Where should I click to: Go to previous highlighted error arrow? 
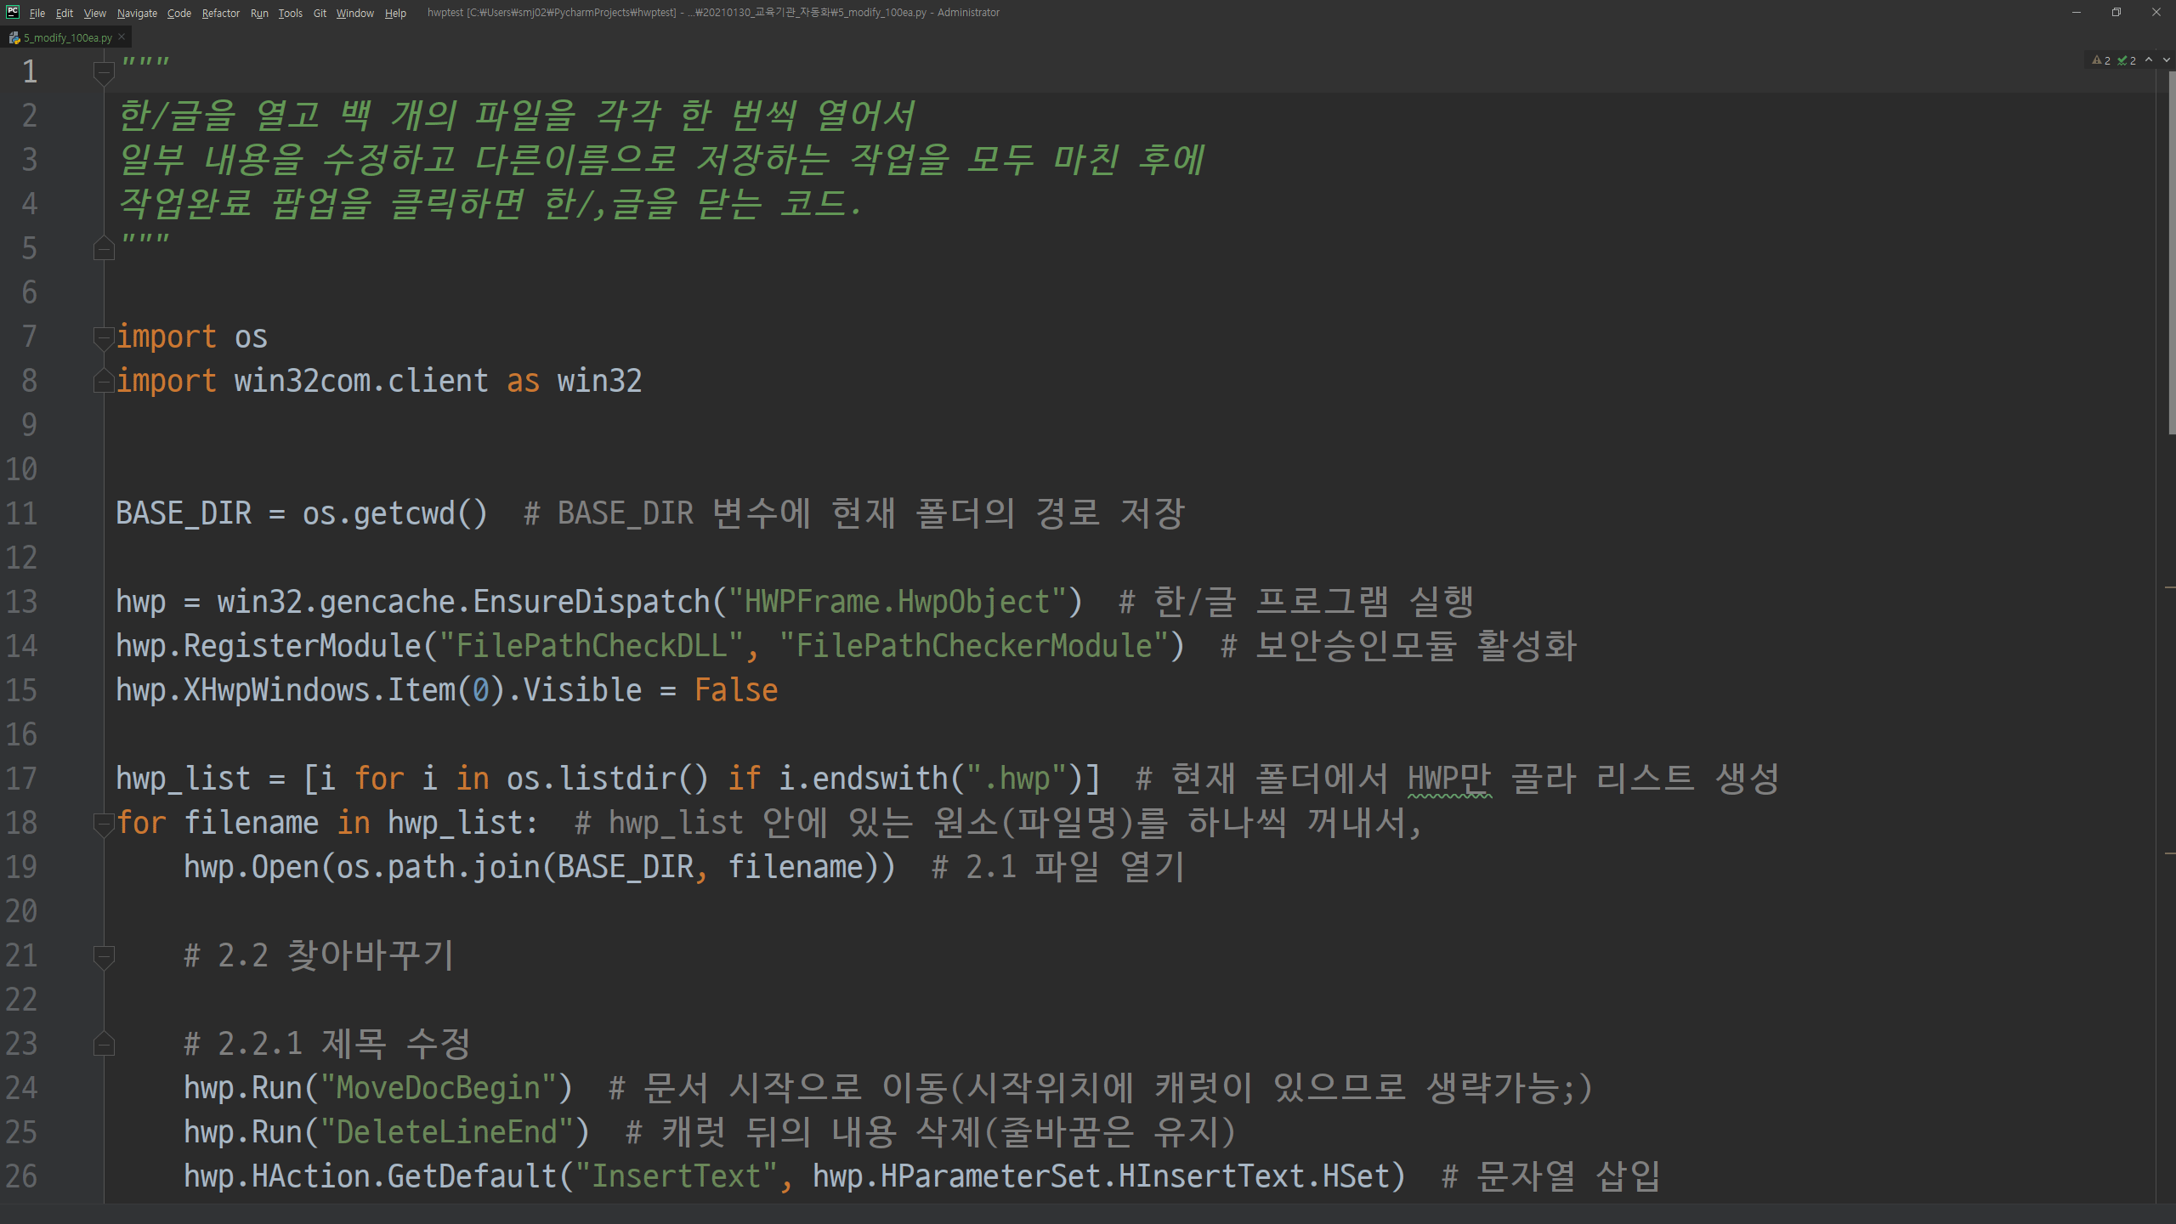(2149, 60)
